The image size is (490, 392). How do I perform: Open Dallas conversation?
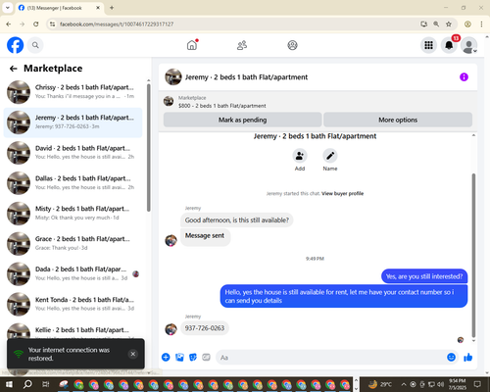click(73, 183)
